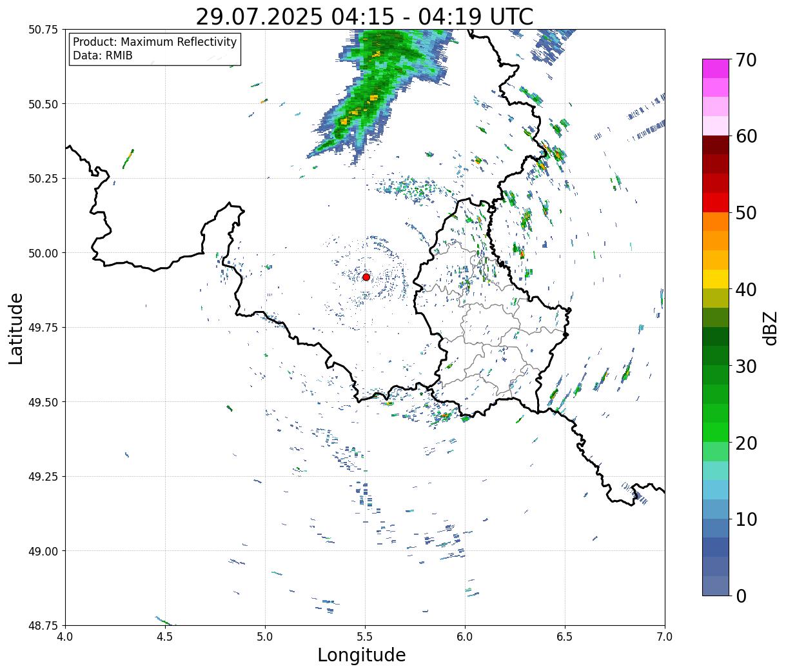Click the 'Latitude' axis label

coord(16,328)
